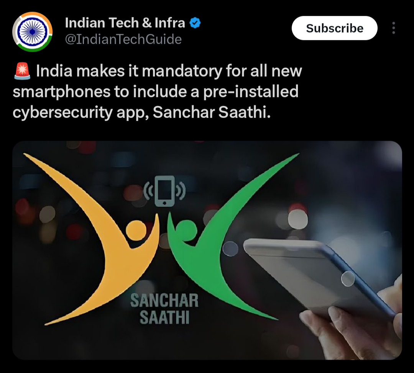The width and height of the screenshot is (414, 373).
Task: Visit the @IndianTechGuide handle
Action: [123, 39]
